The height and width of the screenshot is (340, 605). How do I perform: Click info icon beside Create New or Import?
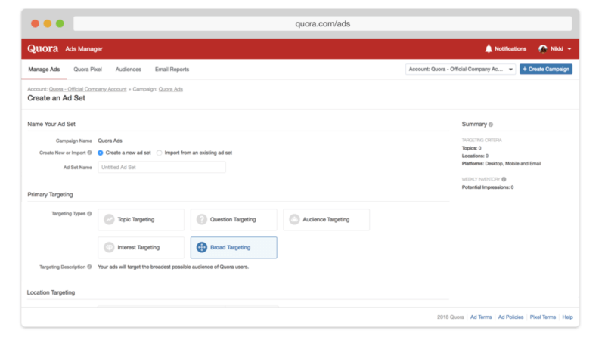[x=89, y=153]
